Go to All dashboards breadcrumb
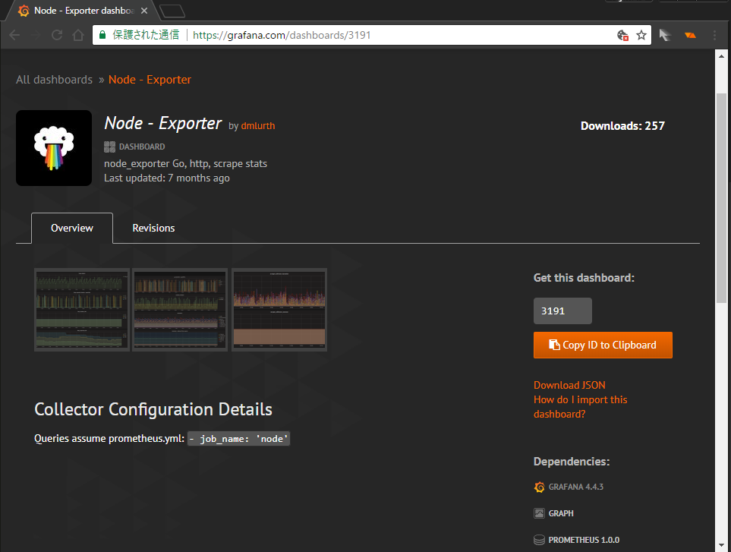The width and height of the screenshot is (731, 552). coord(54,80)
